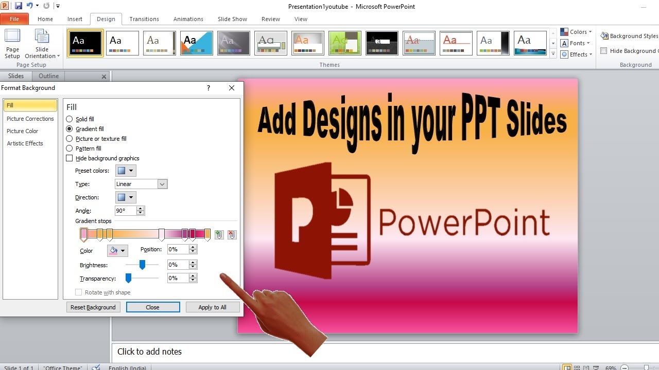Screen dimensions: 659x370
Task: Open the theme Fonts menu
Action: coord(575,43)
